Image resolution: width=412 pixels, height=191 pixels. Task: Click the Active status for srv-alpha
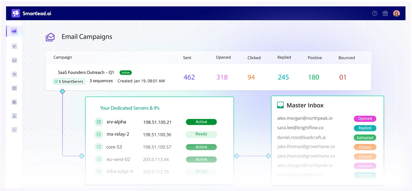point(201,122)
